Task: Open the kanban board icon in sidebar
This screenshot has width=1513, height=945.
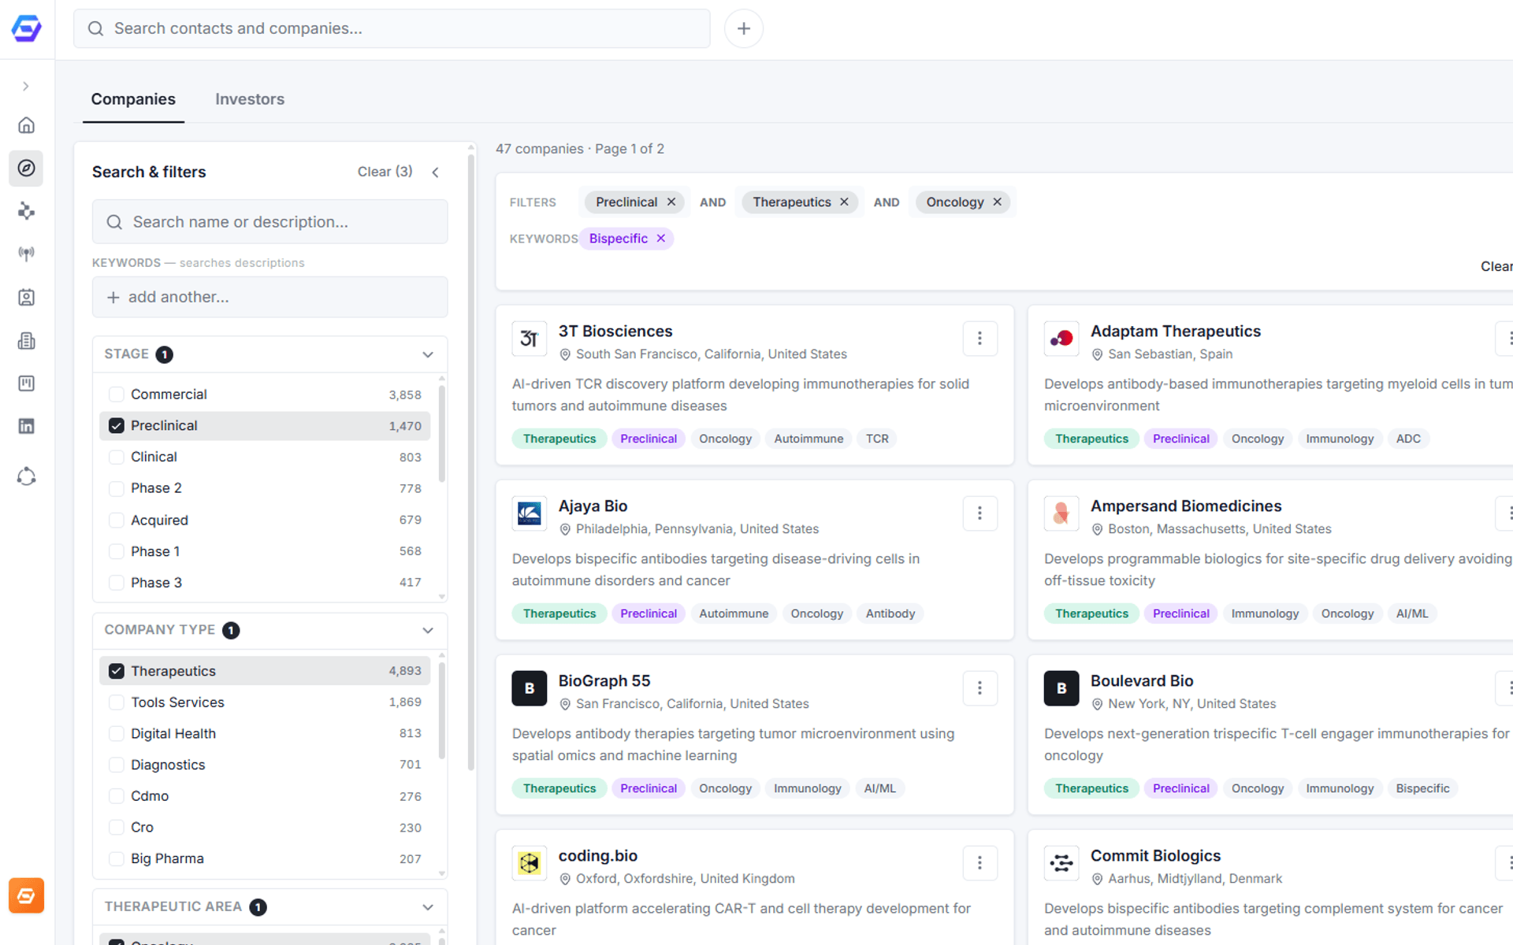Action: tap(26, 384)
